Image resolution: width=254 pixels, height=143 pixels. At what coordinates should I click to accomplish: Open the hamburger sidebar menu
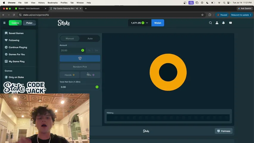tap(4, 23)
